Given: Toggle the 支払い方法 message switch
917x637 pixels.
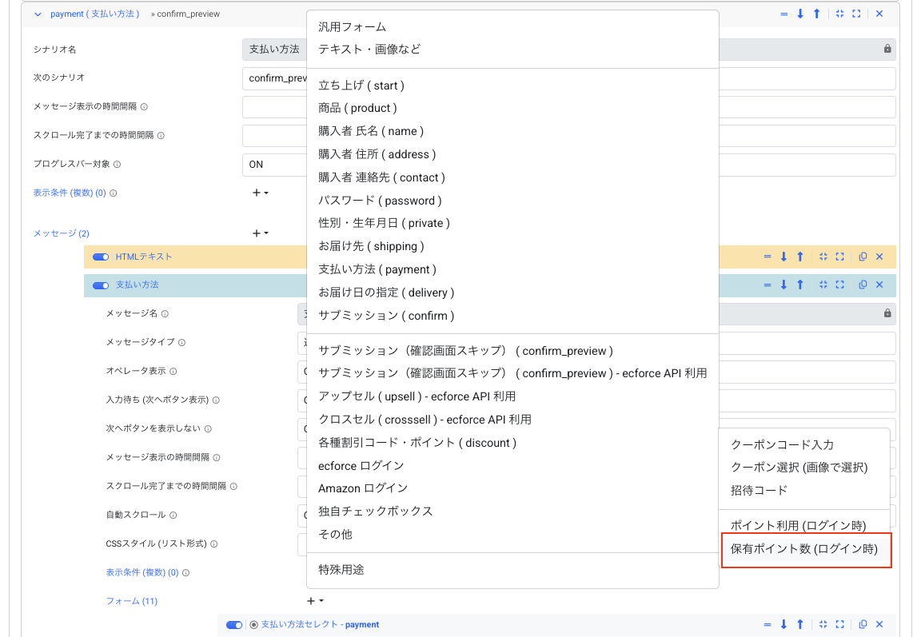Looking at the screenshot, I should [x=101, y=285].
